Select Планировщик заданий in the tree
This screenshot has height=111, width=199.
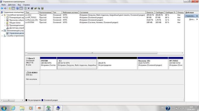coord(16,18)
